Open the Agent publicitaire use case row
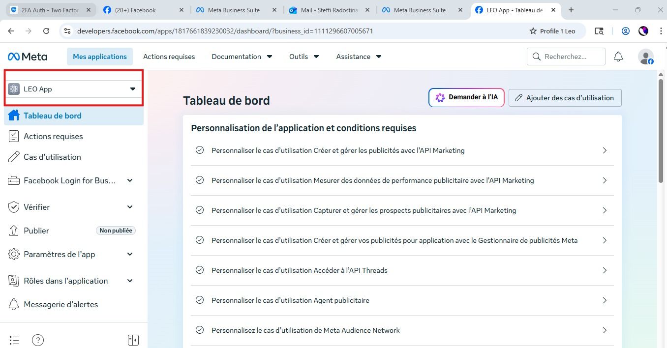667x348 pixels. (402, 300)
